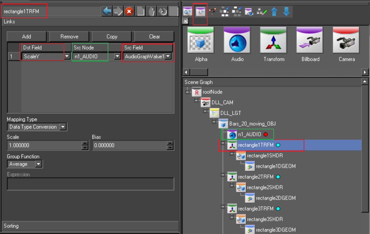Click the blank page icon
This screenshot has height=234, width=370.
pos(140,11)
